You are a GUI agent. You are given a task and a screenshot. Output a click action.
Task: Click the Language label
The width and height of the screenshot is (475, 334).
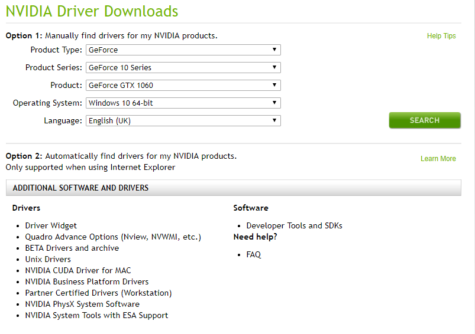pyautogui.click(x=63, y=120)
